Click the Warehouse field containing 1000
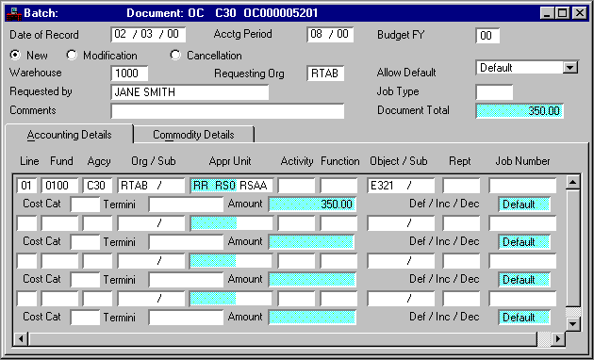 (129, 74)
